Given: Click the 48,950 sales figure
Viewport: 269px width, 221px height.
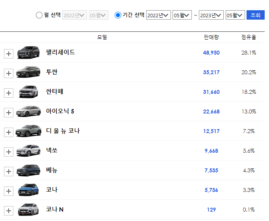Looking at the screenshot, I should [x=211, y=53].
